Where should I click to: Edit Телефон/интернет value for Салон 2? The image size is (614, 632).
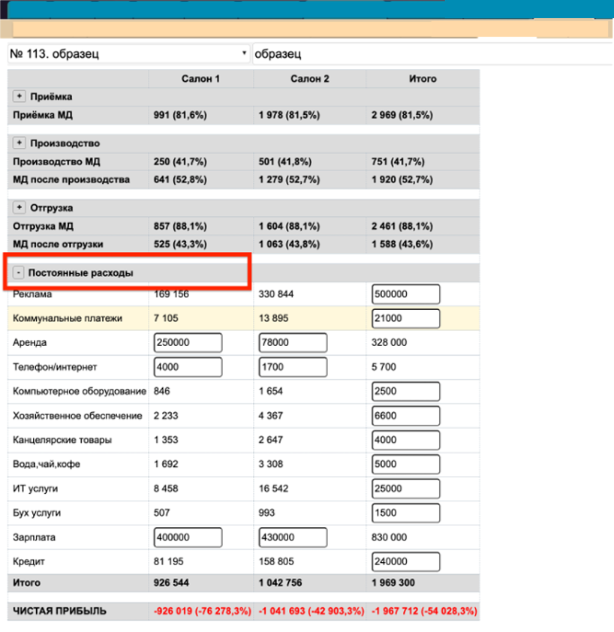pos(293,367)
